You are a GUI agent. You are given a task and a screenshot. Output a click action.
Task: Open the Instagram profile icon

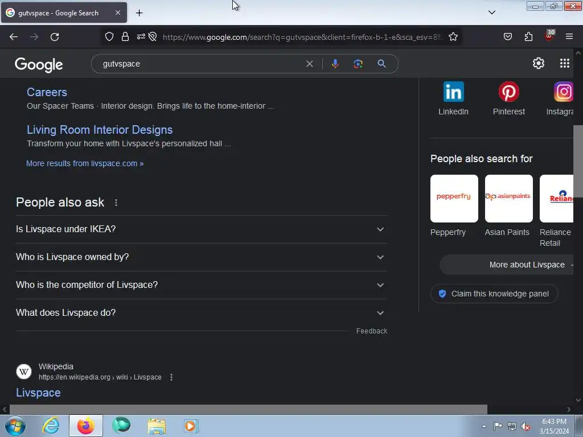(x=563, y=92)
